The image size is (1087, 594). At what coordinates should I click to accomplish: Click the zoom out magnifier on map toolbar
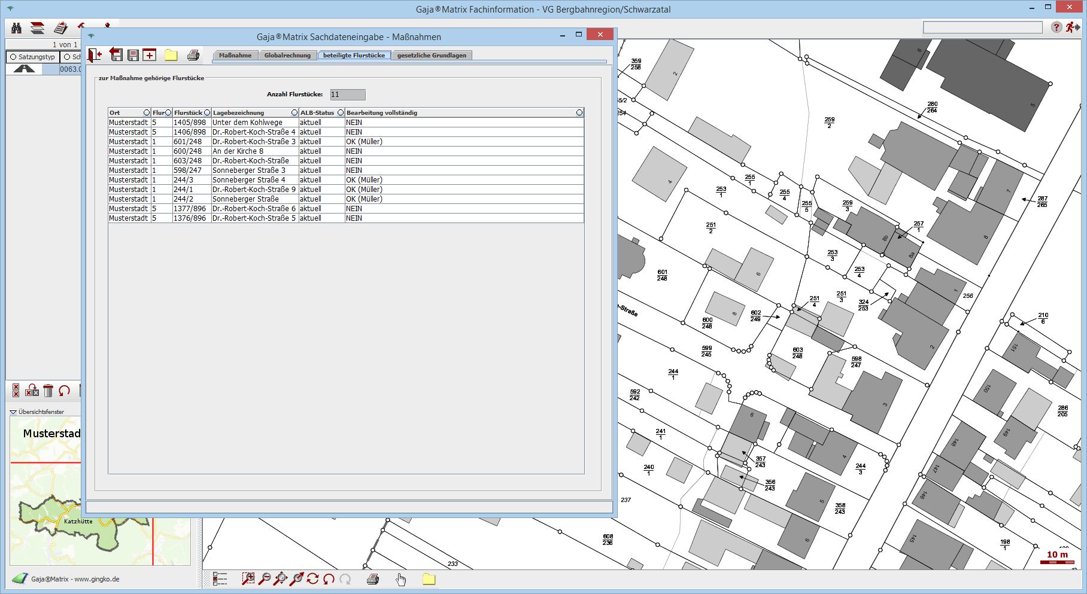(264, 578)
